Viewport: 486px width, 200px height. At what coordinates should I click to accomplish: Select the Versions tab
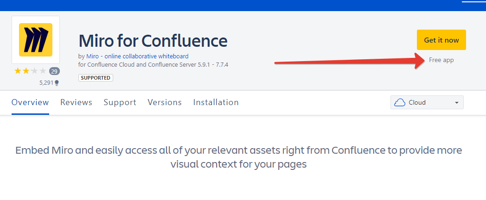click(x=165, y=102)
